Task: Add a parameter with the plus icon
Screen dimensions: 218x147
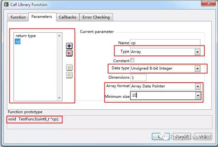Action: 69,46
